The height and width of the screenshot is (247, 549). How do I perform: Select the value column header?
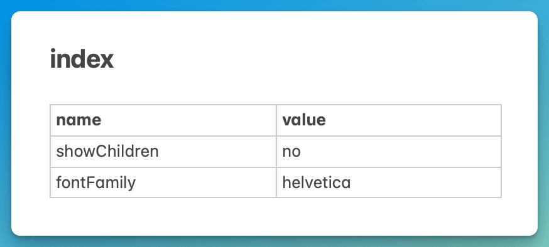click(389, 120)
